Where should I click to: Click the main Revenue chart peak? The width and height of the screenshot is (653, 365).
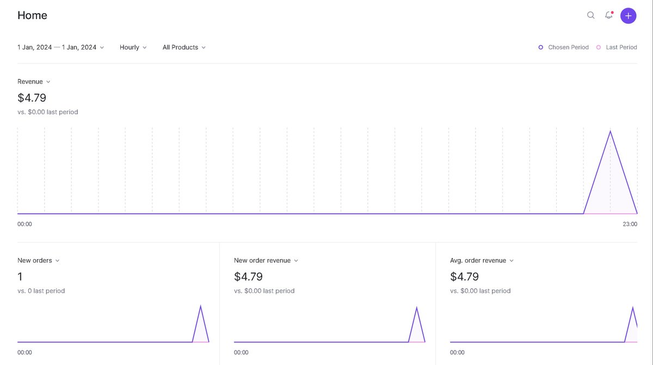[610, 131]
